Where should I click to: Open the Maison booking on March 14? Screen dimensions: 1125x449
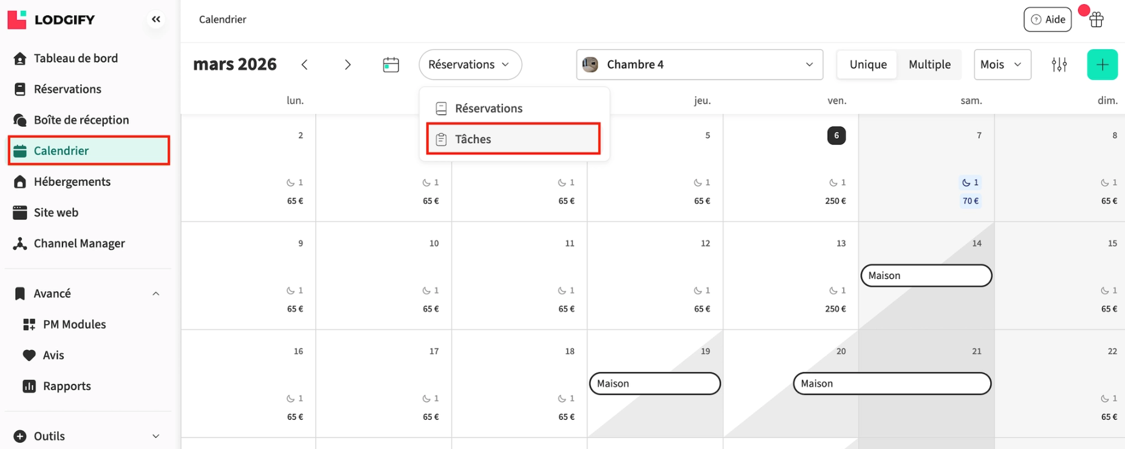tap(926, 275)
